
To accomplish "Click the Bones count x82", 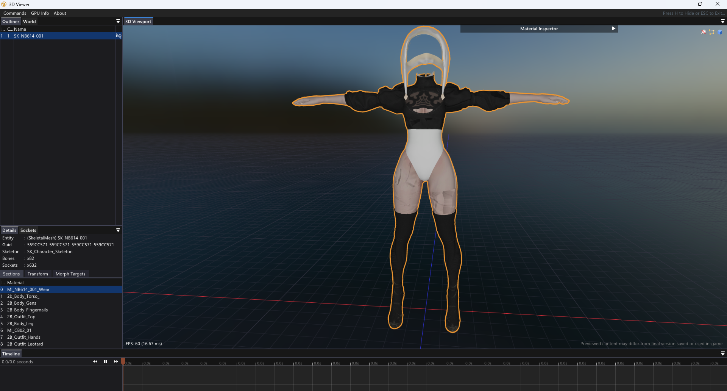I will point(31,258).
